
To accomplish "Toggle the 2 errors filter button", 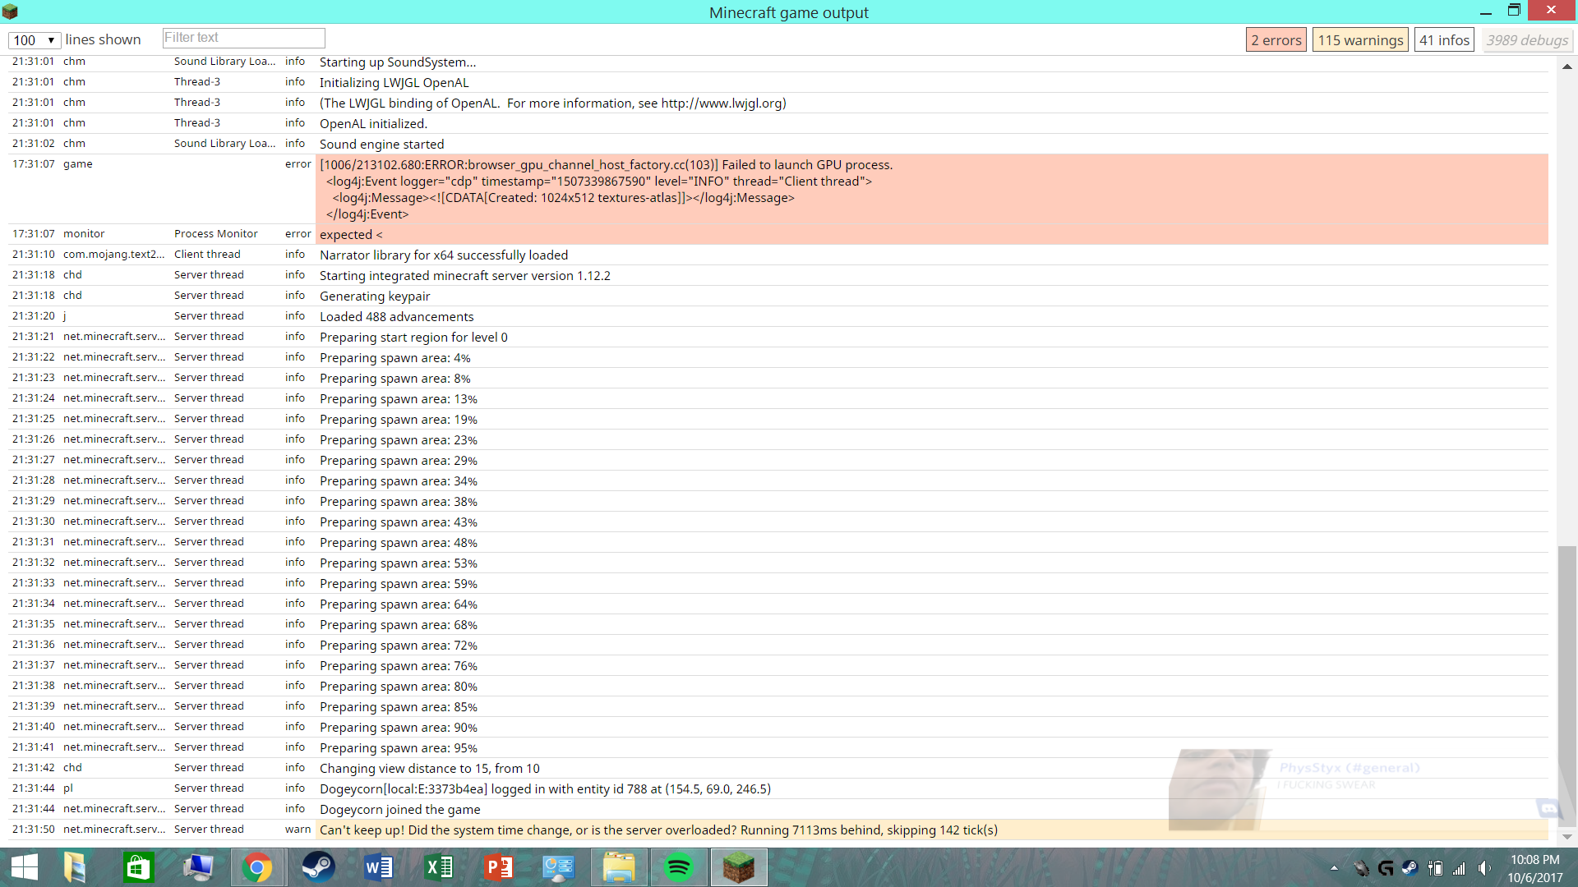I will point(1276,39).
